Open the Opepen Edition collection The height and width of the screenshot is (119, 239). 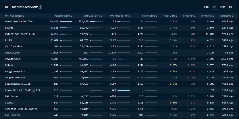tap(15, 78)
